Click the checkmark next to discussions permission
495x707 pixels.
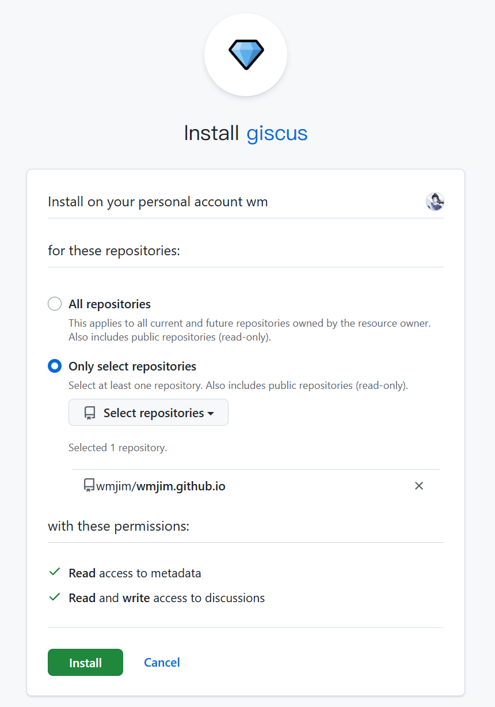pos(55,598)
